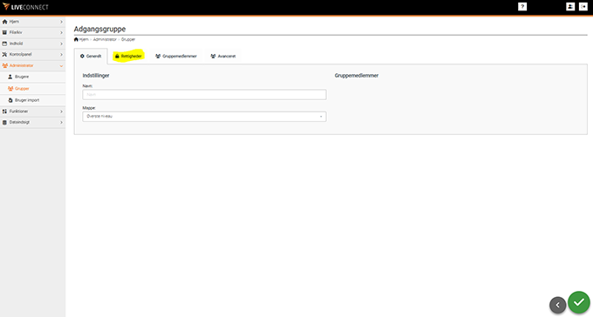Click the Navn input field
Screen dimensions: 593x317
click(x=204, y=94)
